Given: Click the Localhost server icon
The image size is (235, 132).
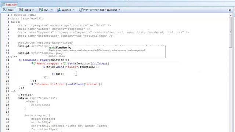Looking at the screenshot, I should [59, 10].
